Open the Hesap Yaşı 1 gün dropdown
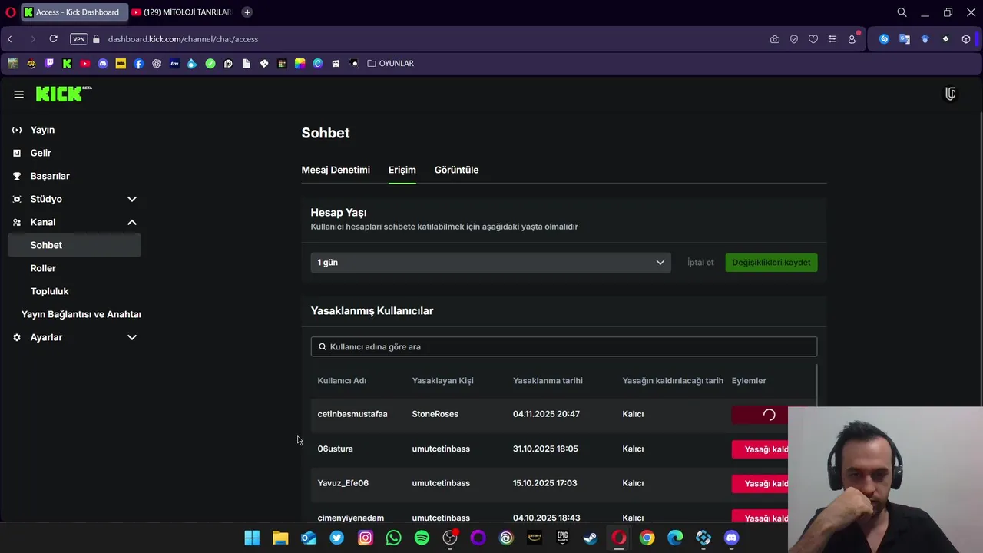983x553 pixels. point(491,263)
